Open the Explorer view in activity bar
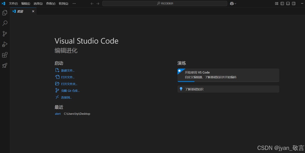The image size is (305, 153). pos(5,13)
